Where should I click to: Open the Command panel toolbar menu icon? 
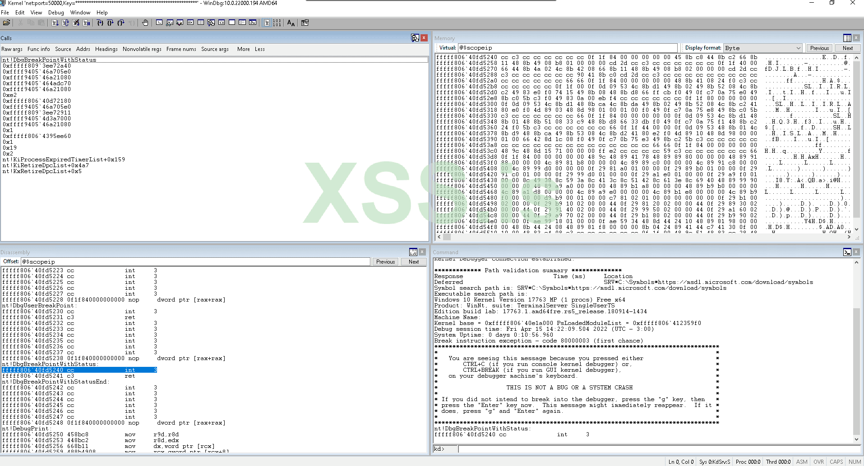click(847, 252)
